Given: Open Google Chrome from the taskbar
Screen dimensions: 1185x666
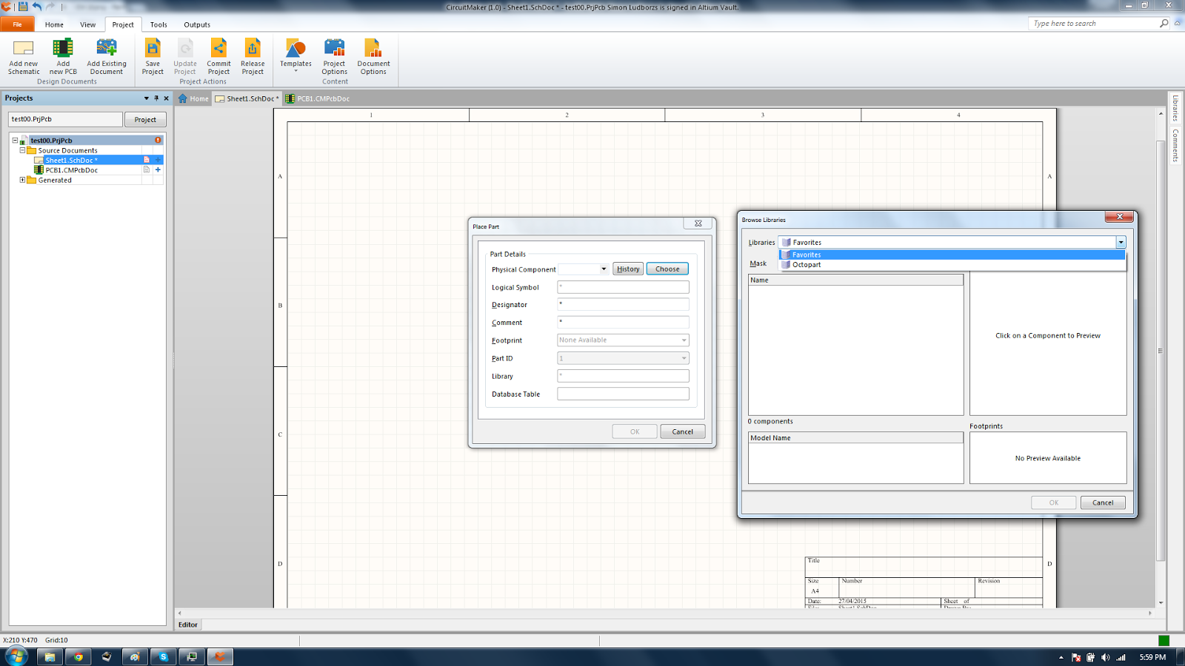Looking at the screenshot, I should (78, 656).
